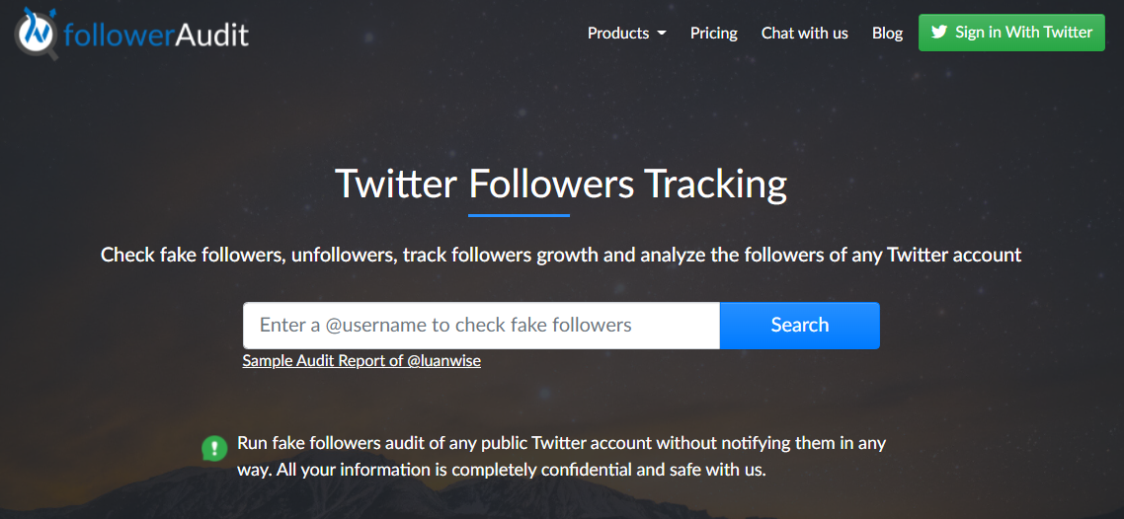Click the green exclamation notice icon
This screenshot has height=519, width=1124.
215,448
